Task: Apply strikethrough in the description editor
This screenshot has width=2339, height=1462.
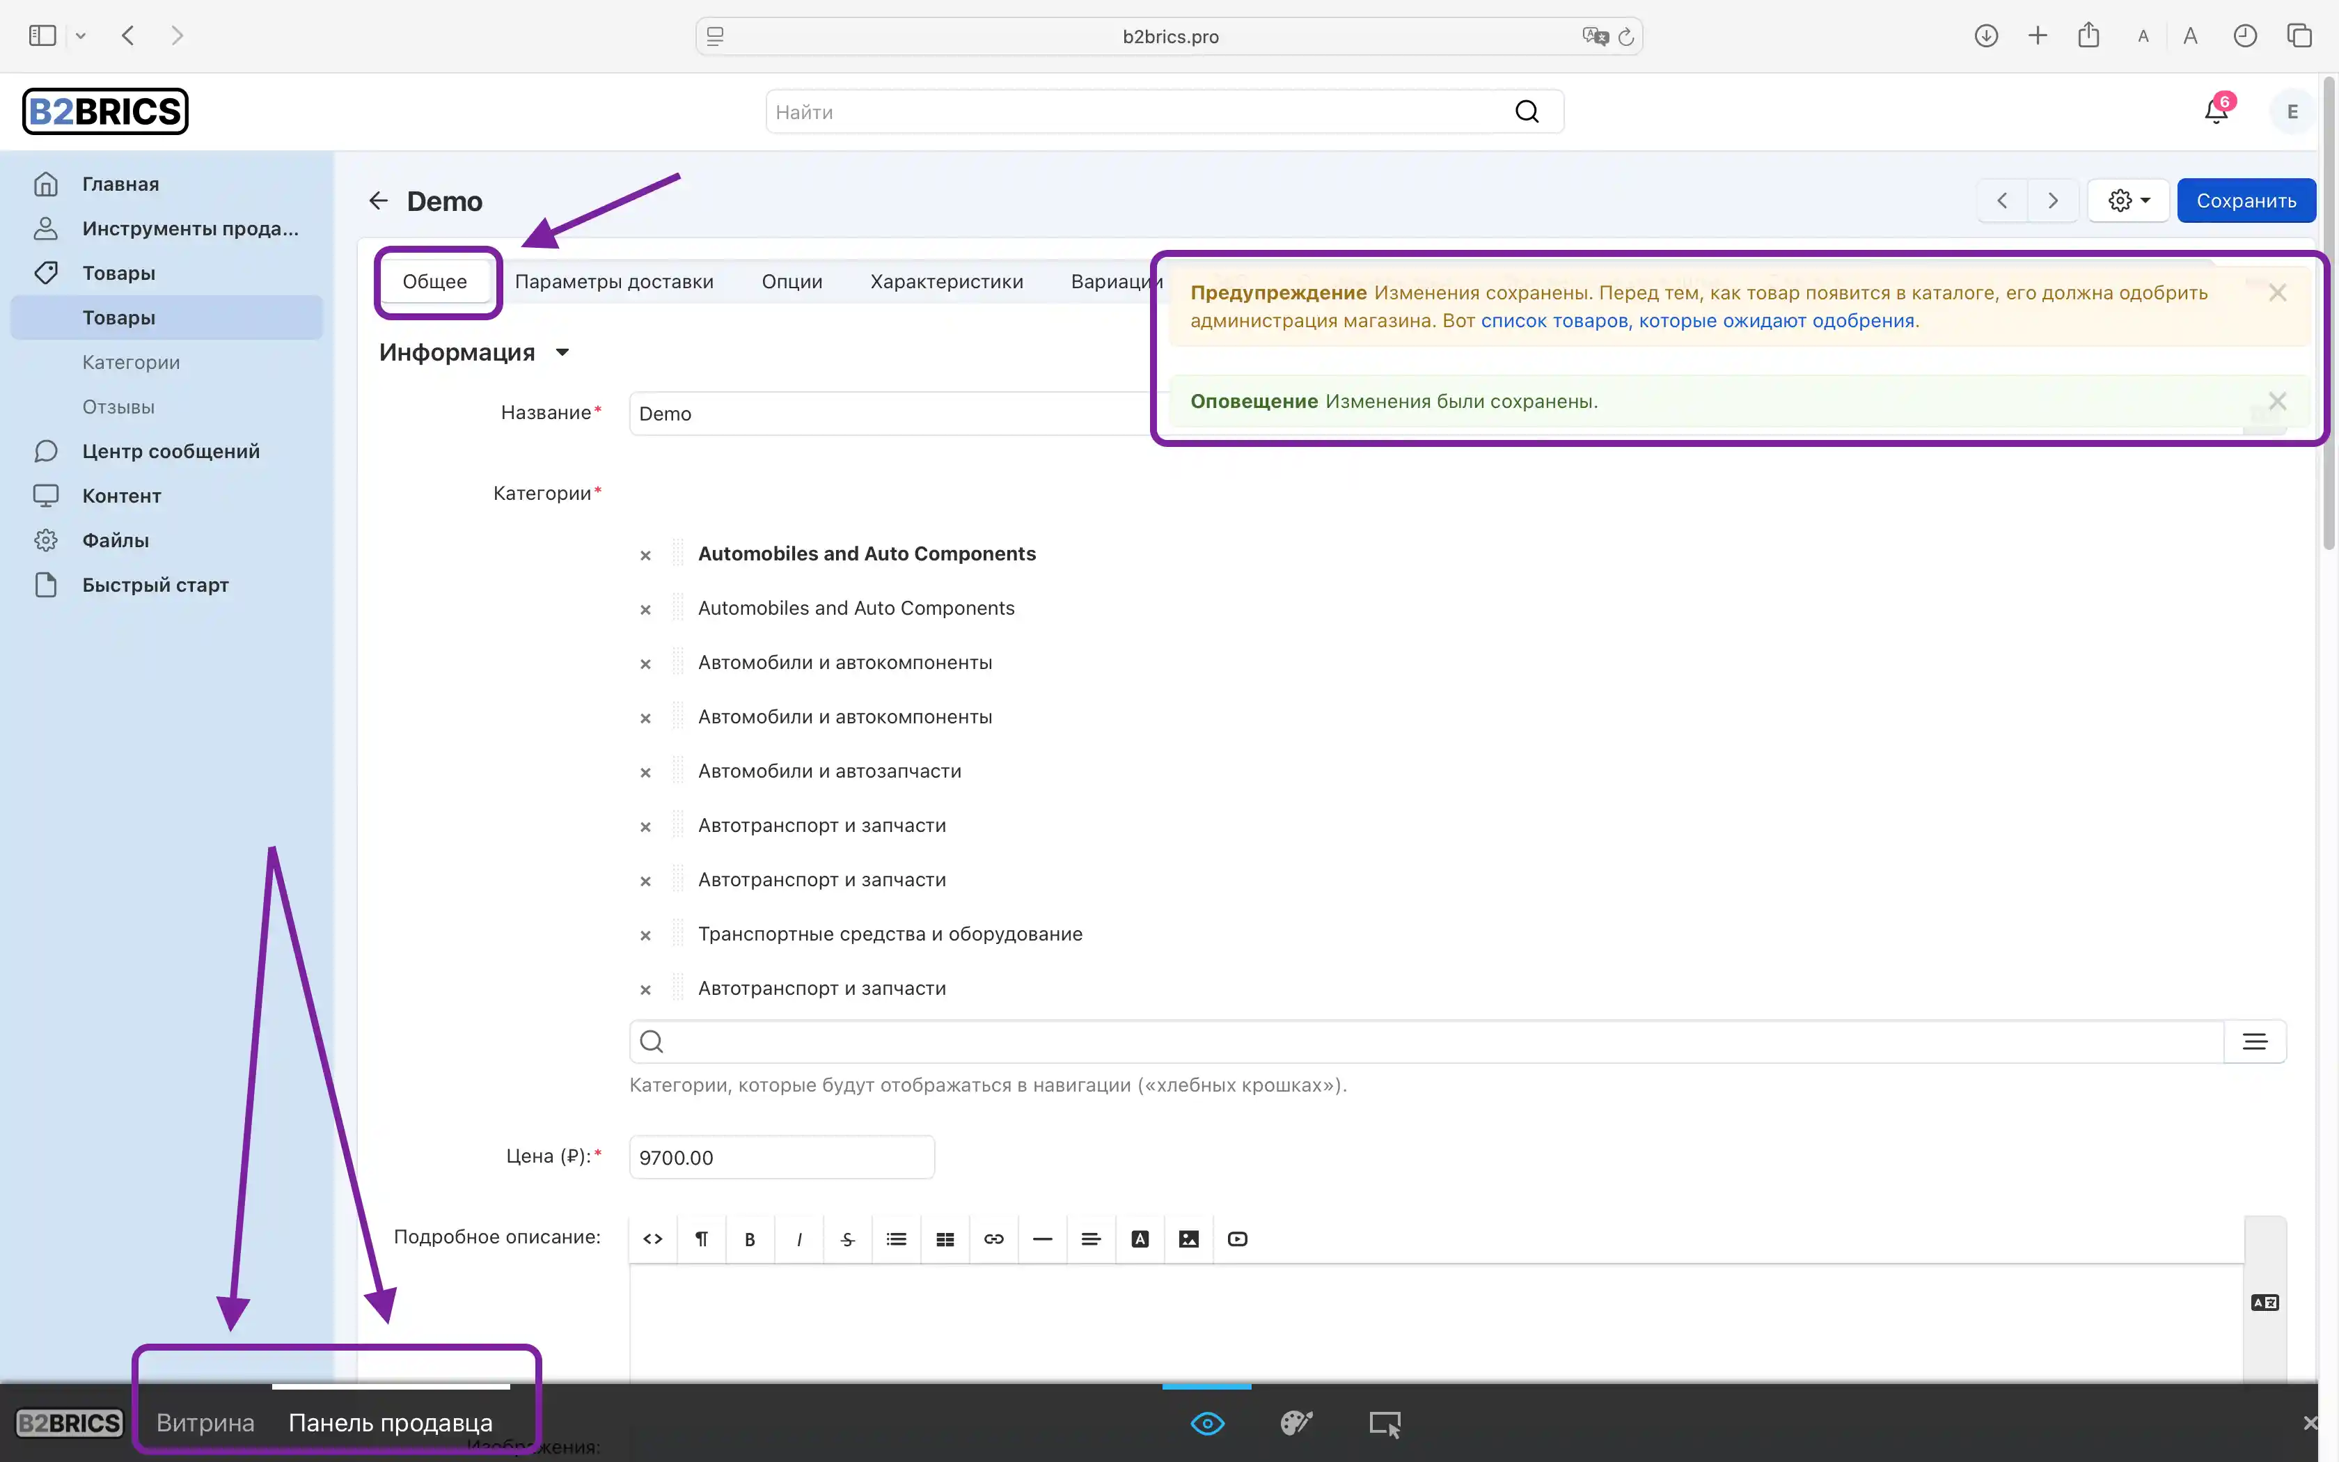Action: [848, 1239]
